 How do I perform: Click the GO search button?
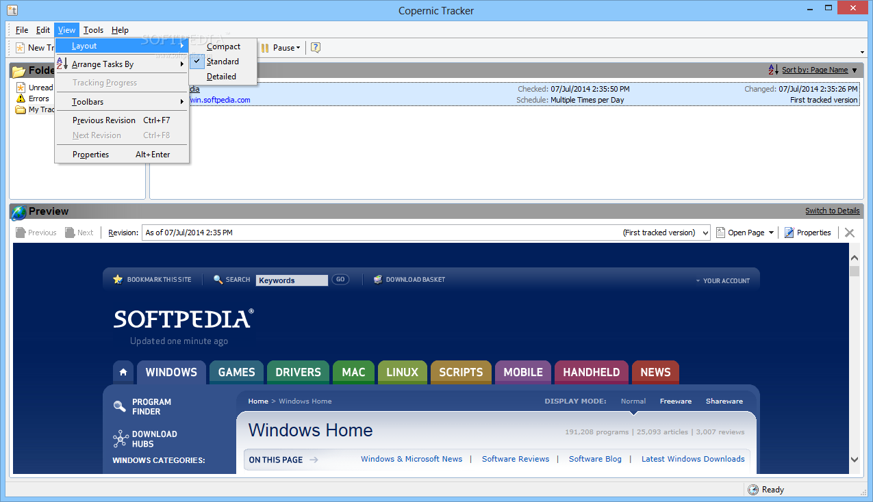pos(340,279)
